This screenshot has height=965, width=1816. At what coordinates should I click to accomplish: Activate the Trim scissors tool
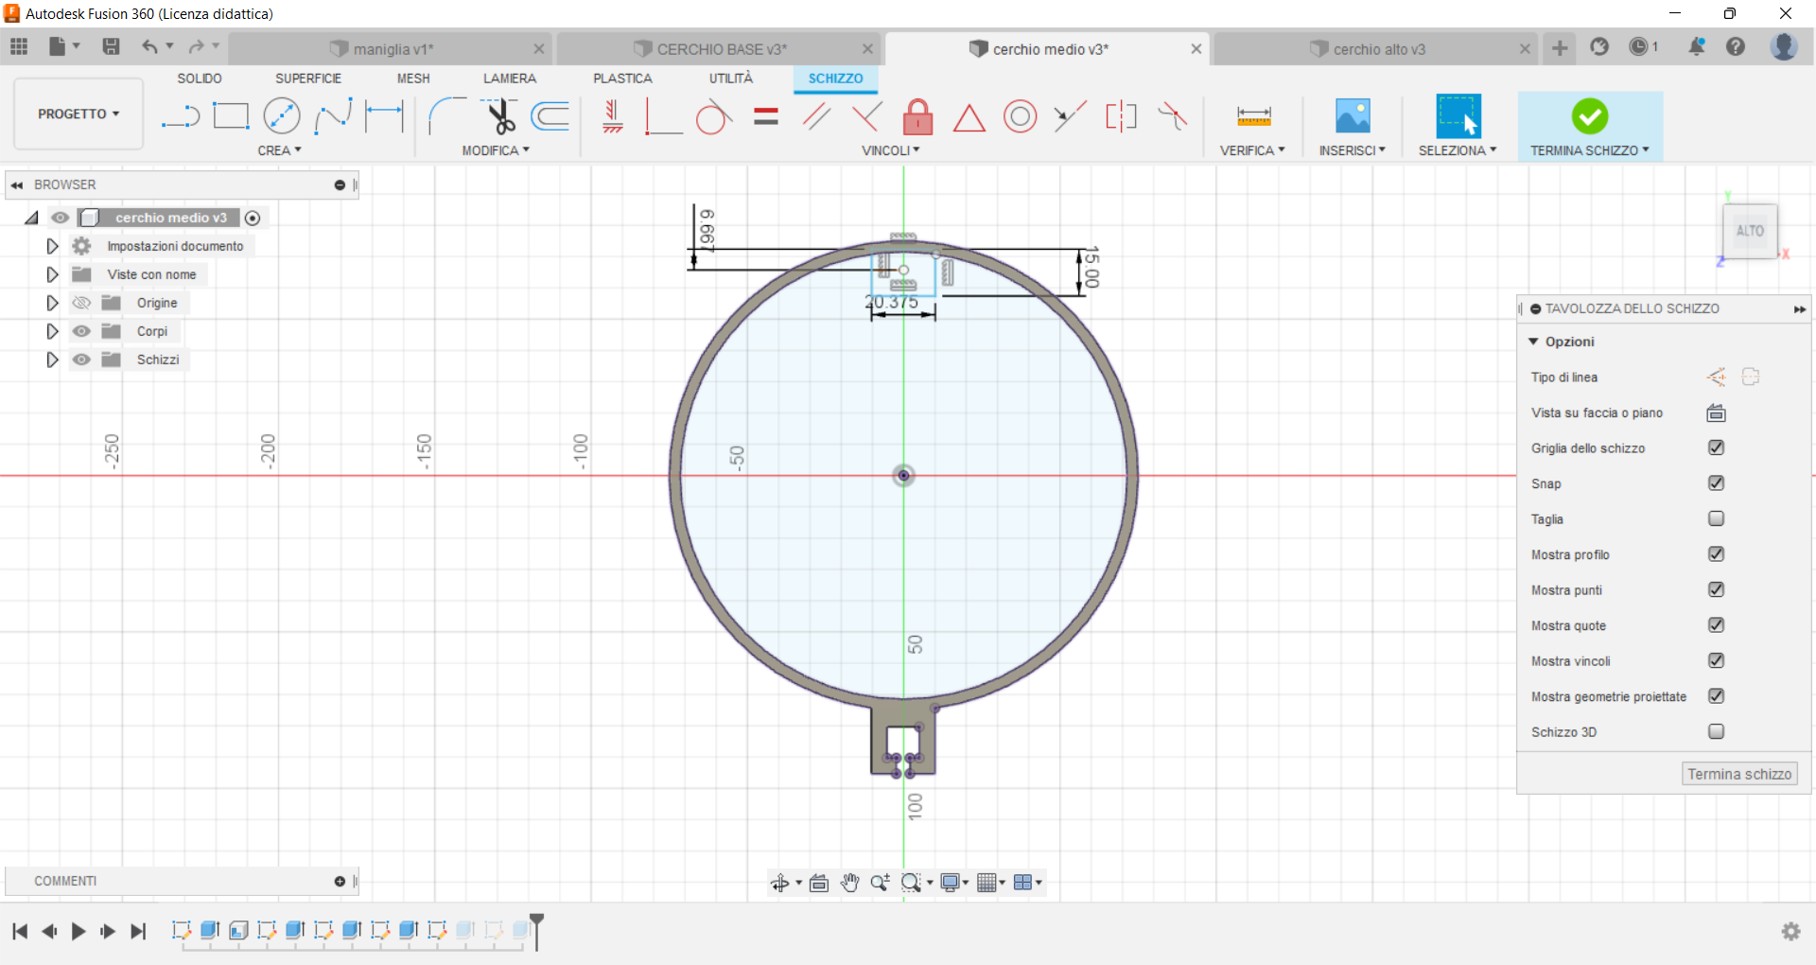(x=500, y=115)
